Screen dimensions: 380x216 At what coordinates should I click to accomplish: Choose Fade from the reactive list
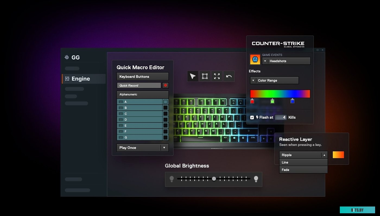(x=303, y=170)
